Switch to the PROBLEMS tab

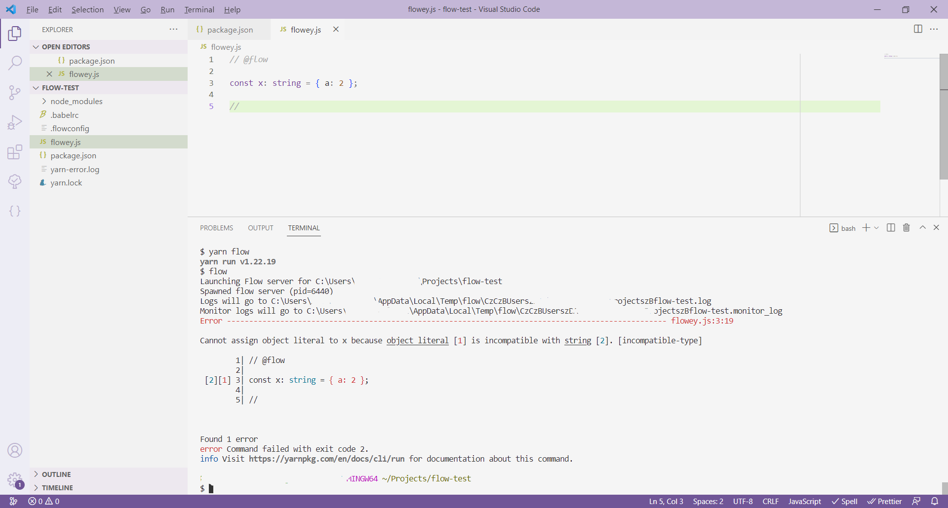click(x=216, y=228)
